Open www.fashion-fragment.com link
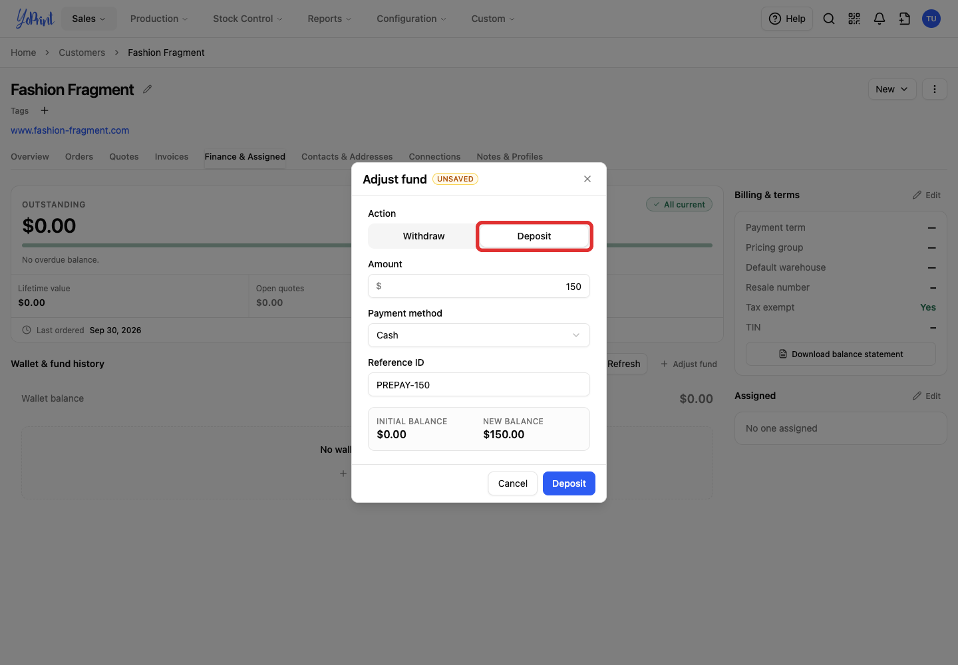Image resolution: width=958 pixels, height=665 pixels. 70,130
